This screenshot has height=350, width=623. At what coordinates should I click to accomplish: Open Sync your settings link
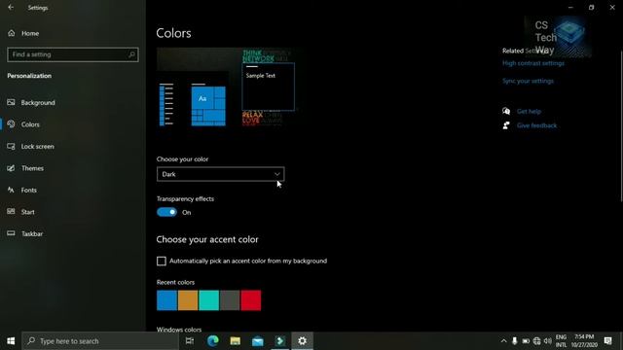click(528, 81)
